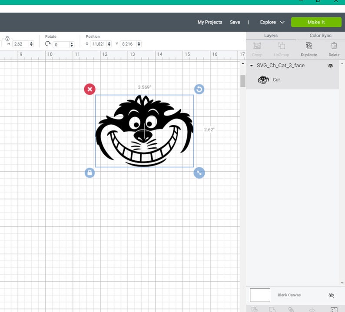
Task: Delete the selected layer with the trash icon
Action: pos(334,46)
